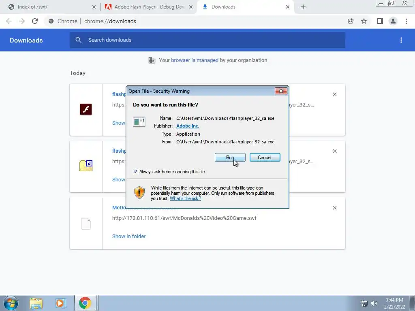Switch to the Adobe Flash Player Debug tab
Viewport: 415px width, 311px height.
pyautogui.click(x=150, y=7)
